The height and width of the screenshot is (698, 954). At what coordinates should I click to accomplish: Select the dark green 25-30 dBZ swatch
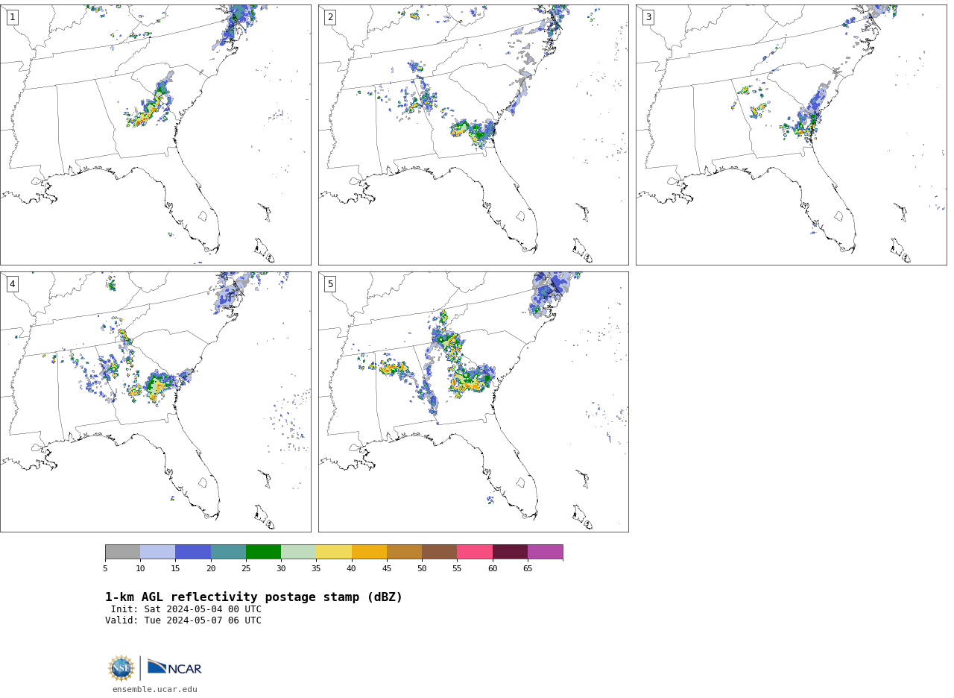263,552
